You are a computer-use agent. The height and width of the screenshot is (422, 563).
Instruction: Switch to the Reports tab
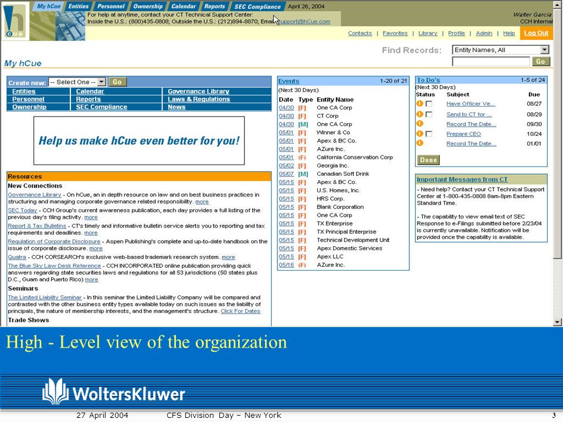tap(215, 6)
